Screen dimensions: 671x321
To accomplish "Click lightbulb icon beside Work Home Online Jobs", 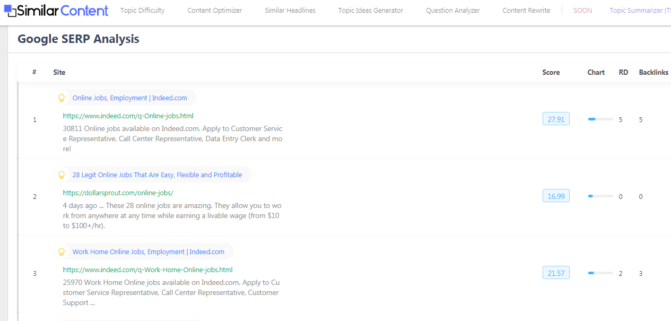I will 62,252.
